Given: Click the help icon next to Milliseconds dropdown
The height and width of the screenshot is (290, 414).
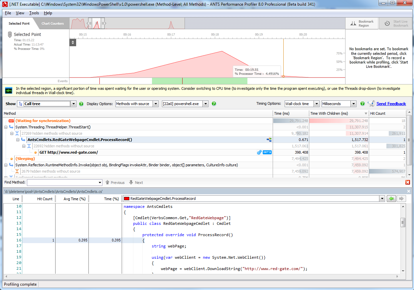Looking at the screenshot, I should tap(362, 104).
